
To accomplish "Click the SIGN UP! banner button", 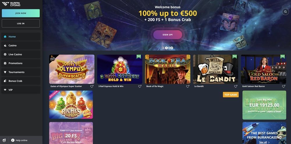I will 168,35.
